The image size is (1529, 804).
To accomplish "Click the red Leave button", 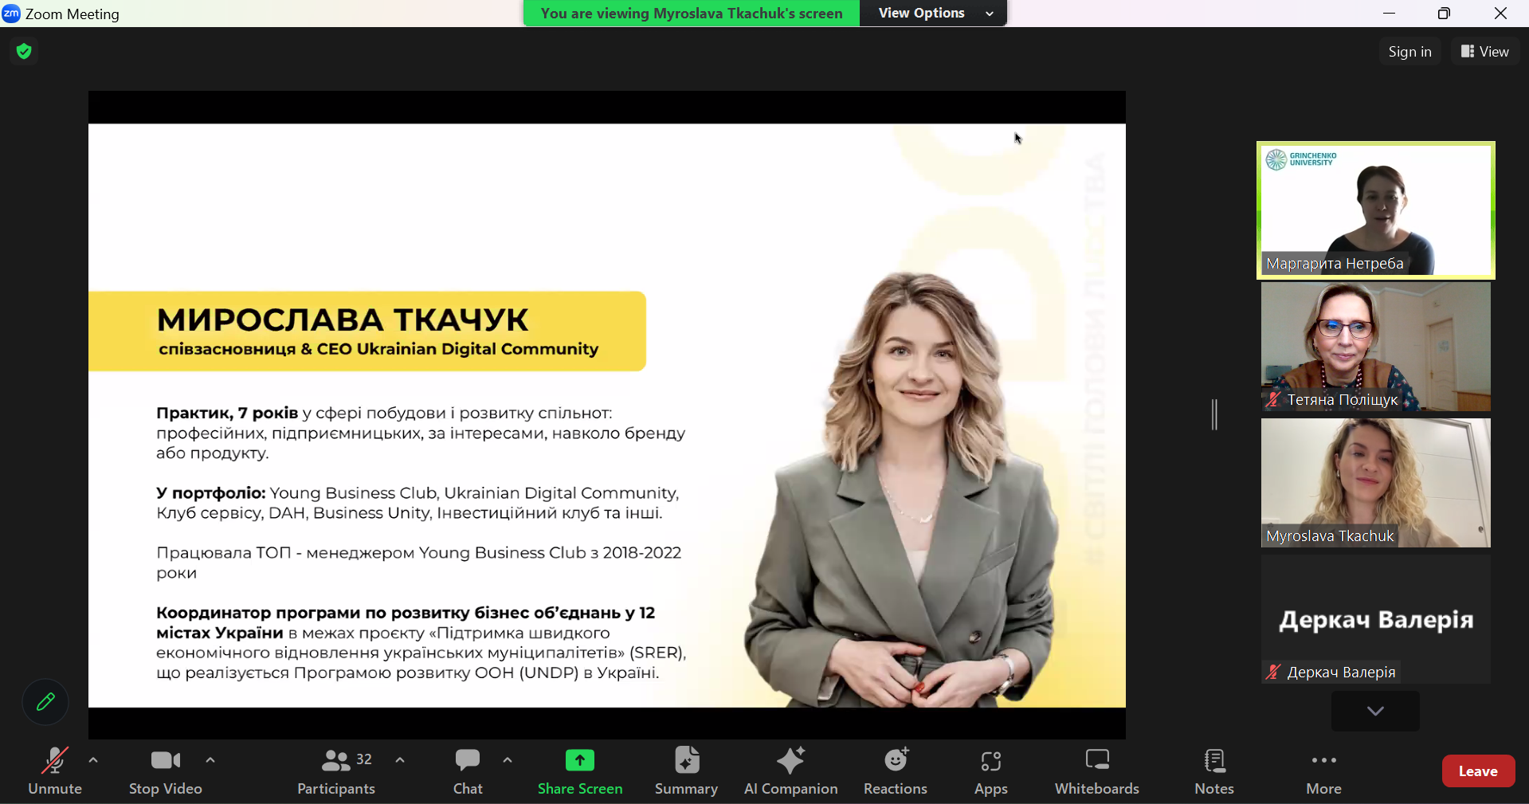I will (x=1478, y=771).
